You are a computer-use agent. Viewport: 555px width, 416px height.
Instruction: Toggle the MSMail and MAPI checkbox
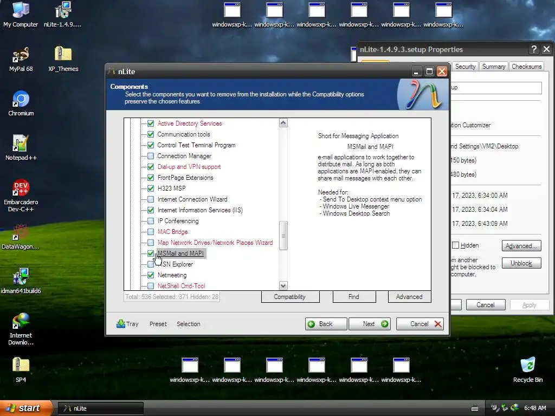pos(151,253)
